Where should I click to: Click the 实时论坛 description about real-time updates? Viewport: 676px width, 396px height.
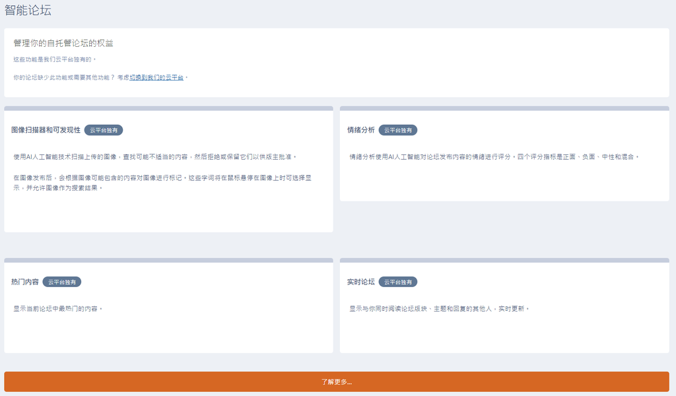(439, 308)
